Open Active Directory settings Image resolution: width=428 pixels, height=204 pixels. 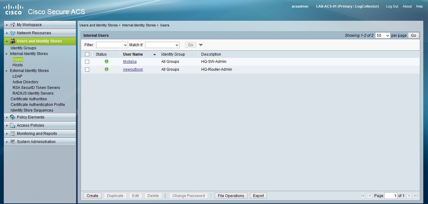coord(25,82)
